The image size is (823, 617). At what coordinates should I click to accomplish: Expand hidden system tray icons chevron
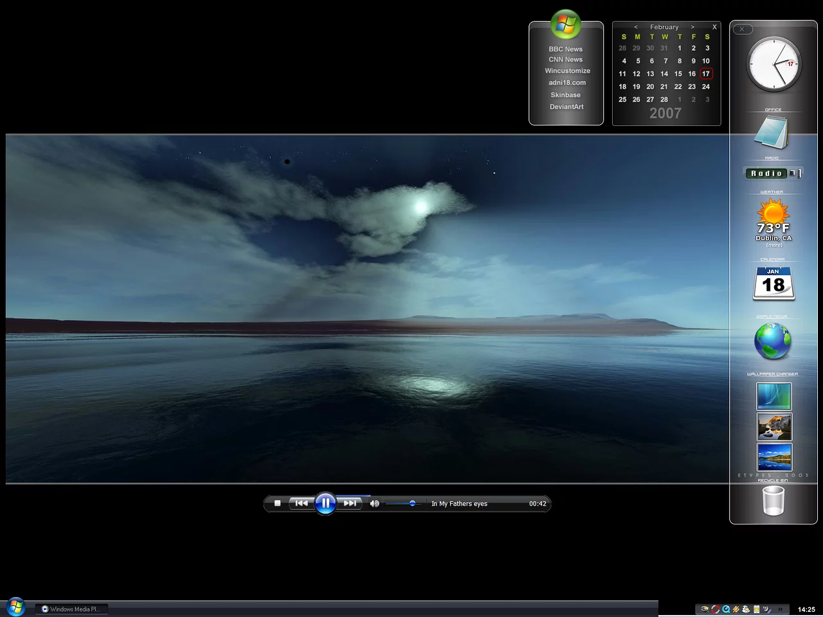point(780,609)
